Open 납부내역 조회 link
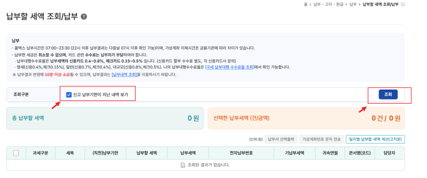This screenshot has width=427, height=178. [124, 74]
